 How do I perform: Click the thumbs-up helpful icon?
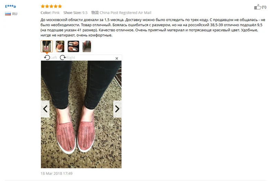click(x=257, y=7)
